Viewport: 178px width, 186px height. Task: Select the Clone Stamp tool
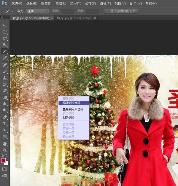coord(5,78)
